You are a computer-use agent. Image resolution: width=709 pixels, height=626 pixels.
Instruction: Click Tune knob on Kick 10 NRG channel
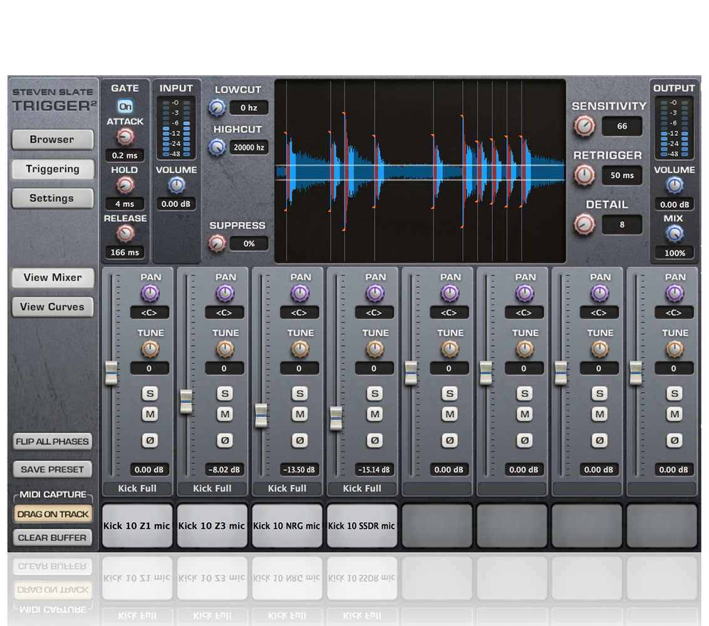click(x=300, y=349)
